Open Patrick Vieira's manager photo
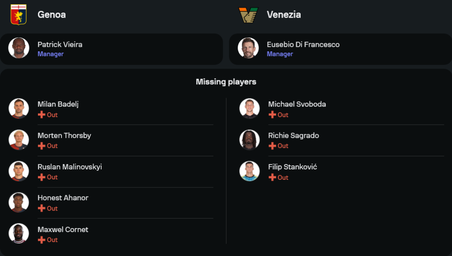The height and width of the screenshot is (256, 452). [19, 48]
